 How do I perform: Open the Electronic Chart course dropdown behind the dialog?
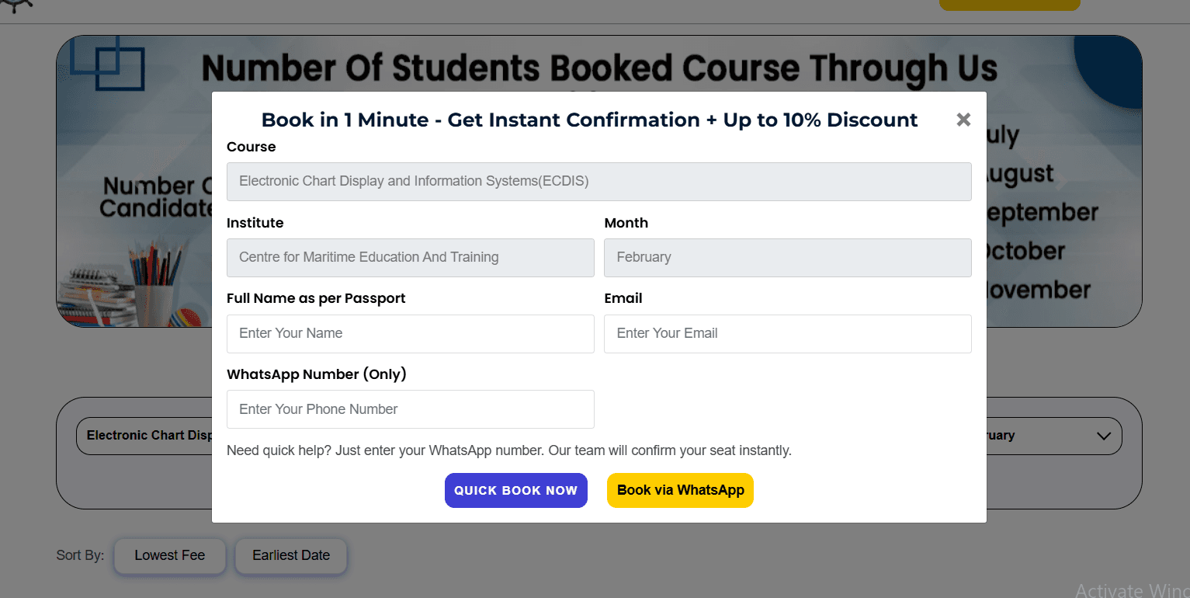(x=144, y=436)
